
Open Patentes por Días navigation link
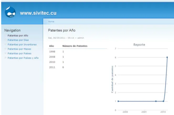pyautogui.click(x=18, y=40)
